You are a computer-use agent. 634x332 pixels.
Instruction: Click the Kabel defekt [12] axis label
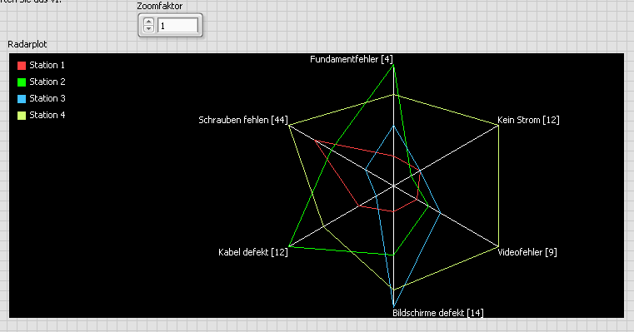253,252
